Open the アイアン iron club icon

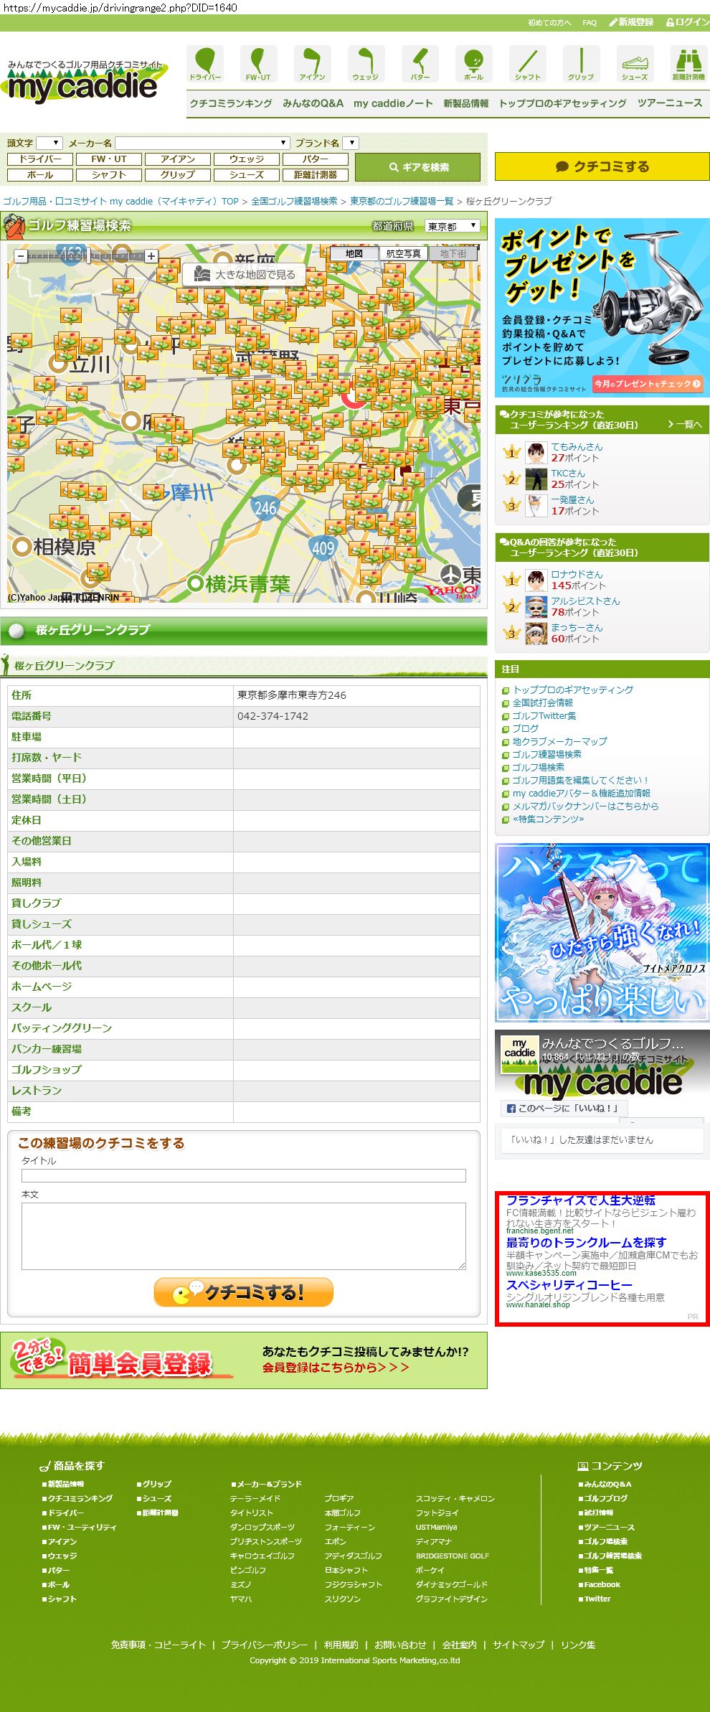click(x=312, y=64)
